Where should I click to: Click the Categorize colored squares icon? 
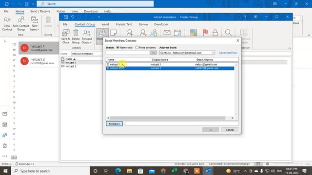[194, 33]
